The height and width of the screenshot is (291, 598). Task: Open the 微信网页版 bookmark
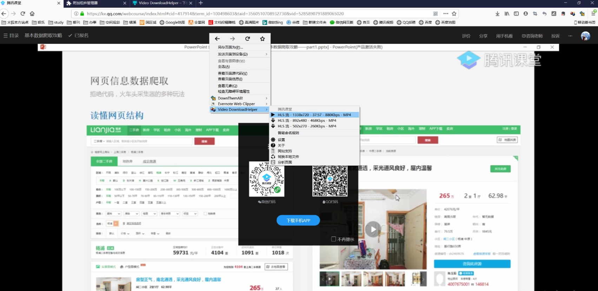click(342, 22)
